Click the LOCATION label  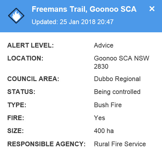(25, 58)
